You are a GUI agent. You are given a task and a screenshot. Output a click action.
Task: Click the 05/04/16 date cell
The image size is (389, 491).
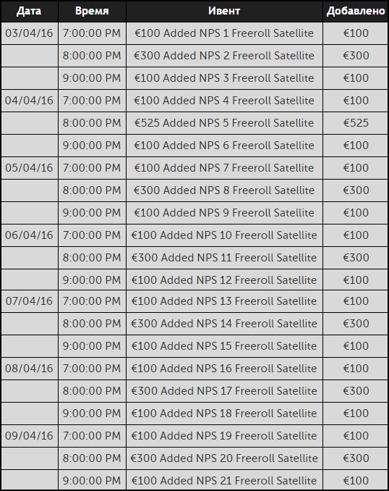click(29, 168)
